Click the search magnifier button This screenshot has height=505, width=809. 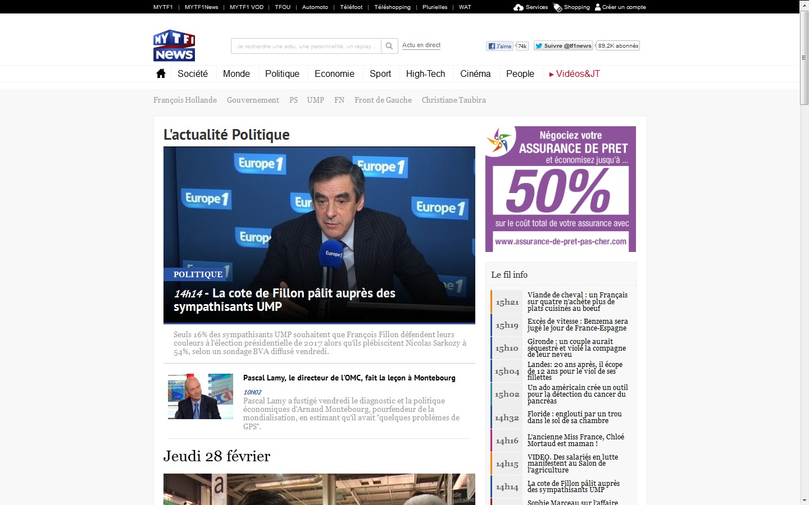pyautogui.click(x=389, y=46)
